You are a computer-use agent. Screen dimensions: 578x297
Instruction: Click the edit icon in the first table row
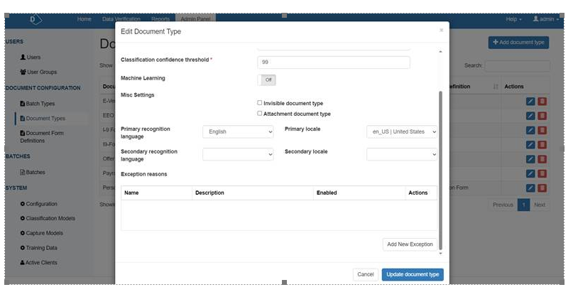tap(530, 101)
